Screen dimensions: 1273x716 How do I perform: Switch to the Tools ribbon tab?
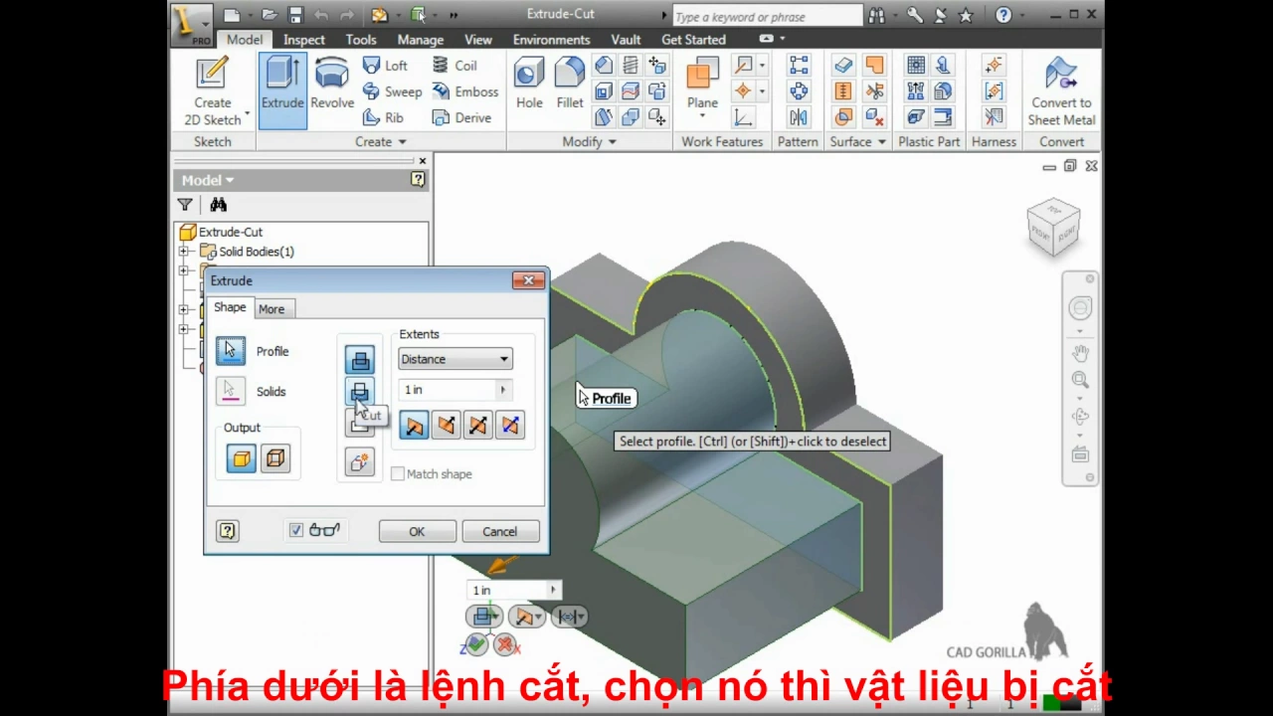tap(361, 40)
